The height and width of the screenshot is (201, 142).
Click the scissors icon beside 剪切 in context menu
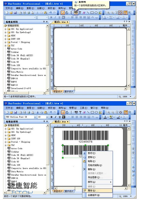pos(84,153)
